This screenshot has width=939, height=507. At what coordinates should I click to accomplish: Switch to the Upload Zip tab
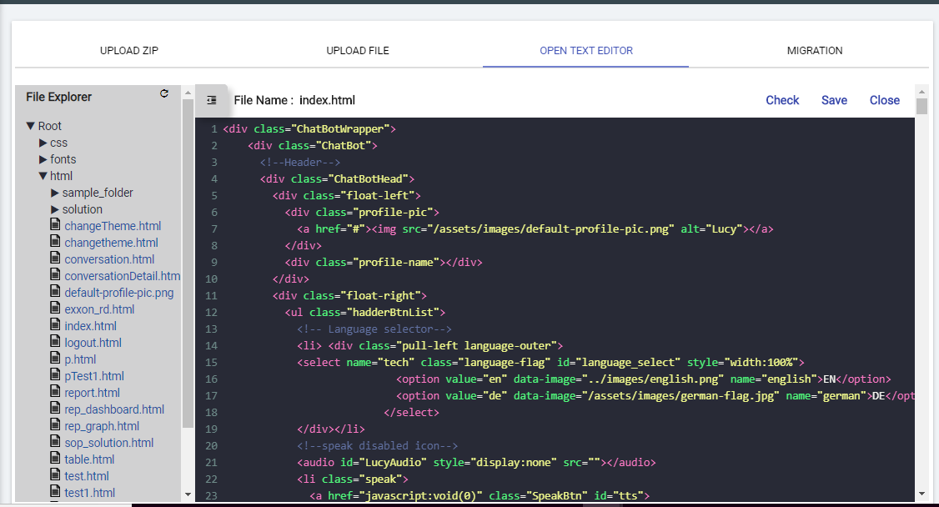click(x=128, y=51)
